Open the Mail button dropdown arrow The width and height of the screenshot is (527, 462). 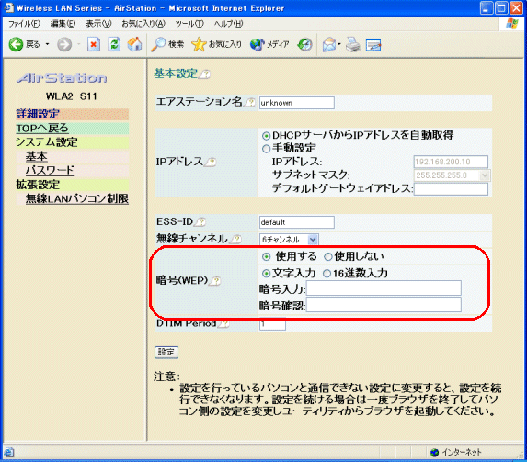tap(339, 44)
